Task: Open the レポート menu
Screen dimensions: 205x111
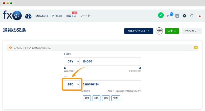Action: [85, 16]
